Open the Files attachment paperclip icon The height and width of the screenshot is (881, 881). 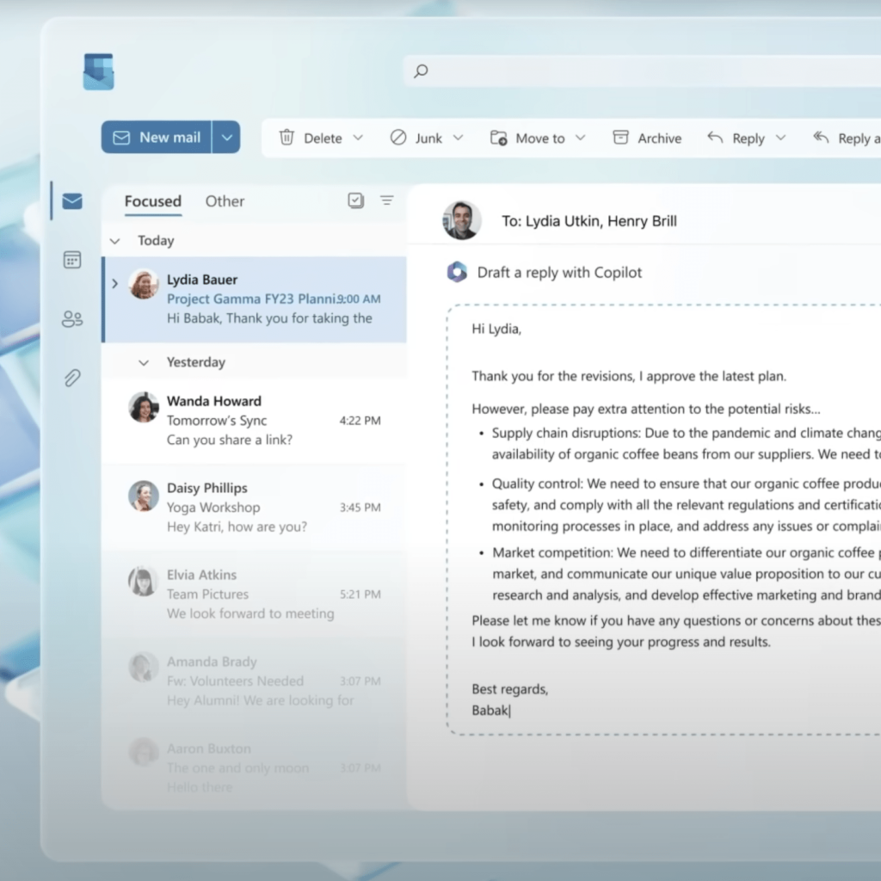click(x=72, y=378)
